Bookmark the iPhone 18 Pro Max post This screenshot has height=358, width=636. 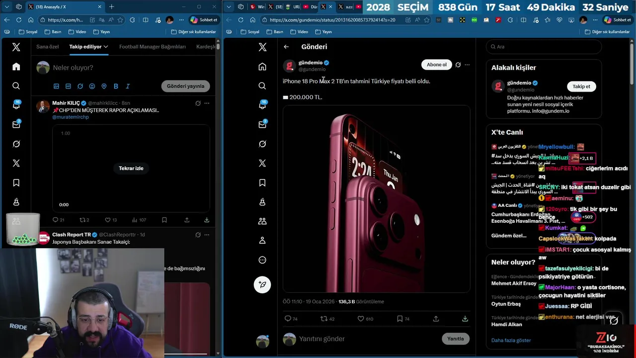point(399,319)
